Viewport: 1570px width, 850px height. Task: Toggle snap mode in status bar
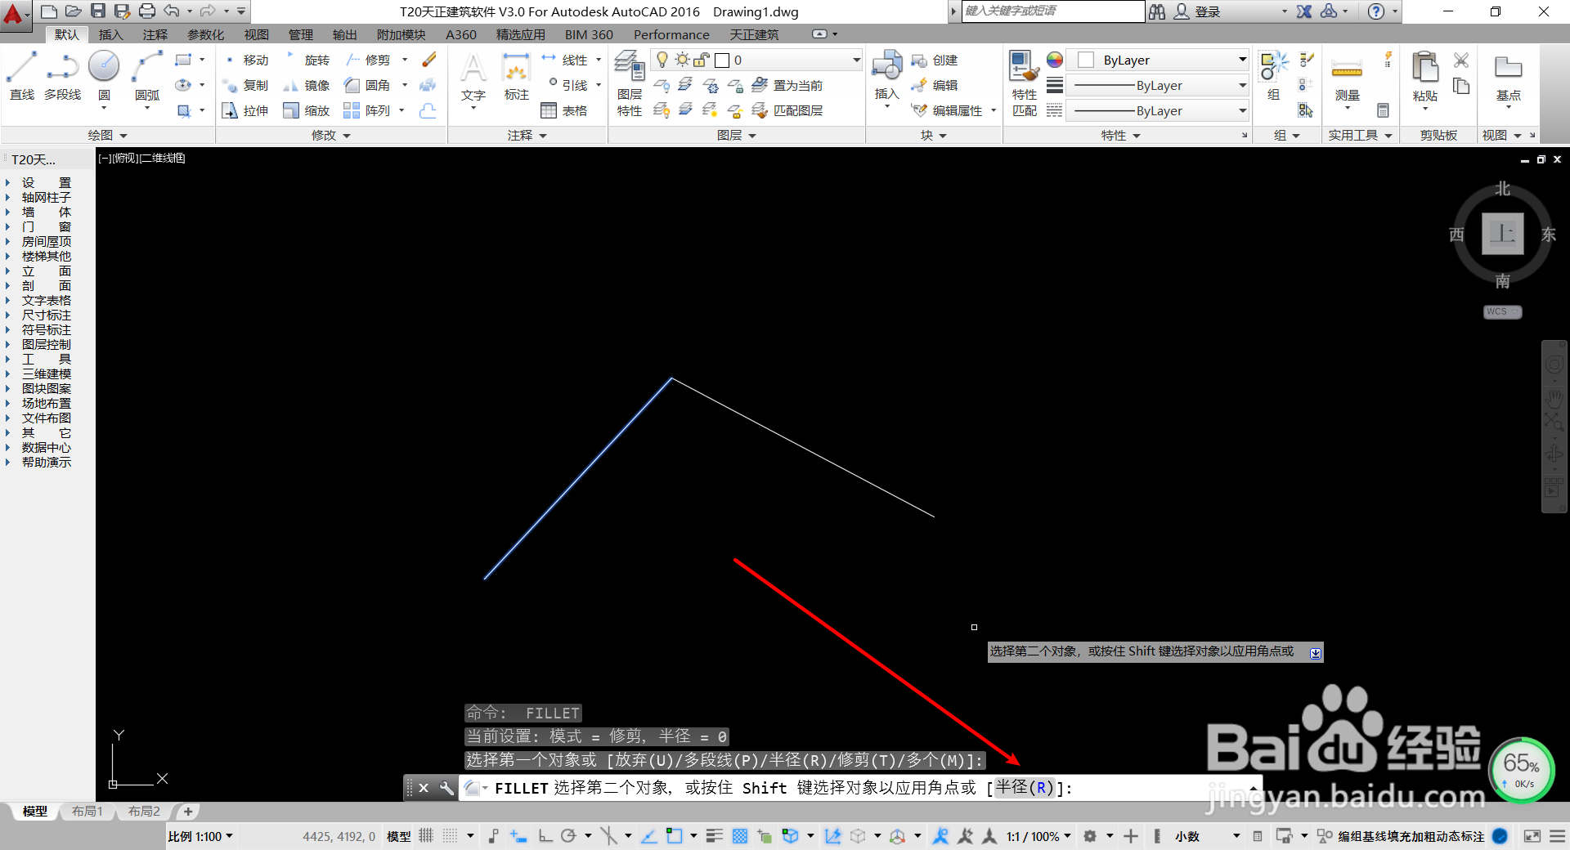(450, 836)
